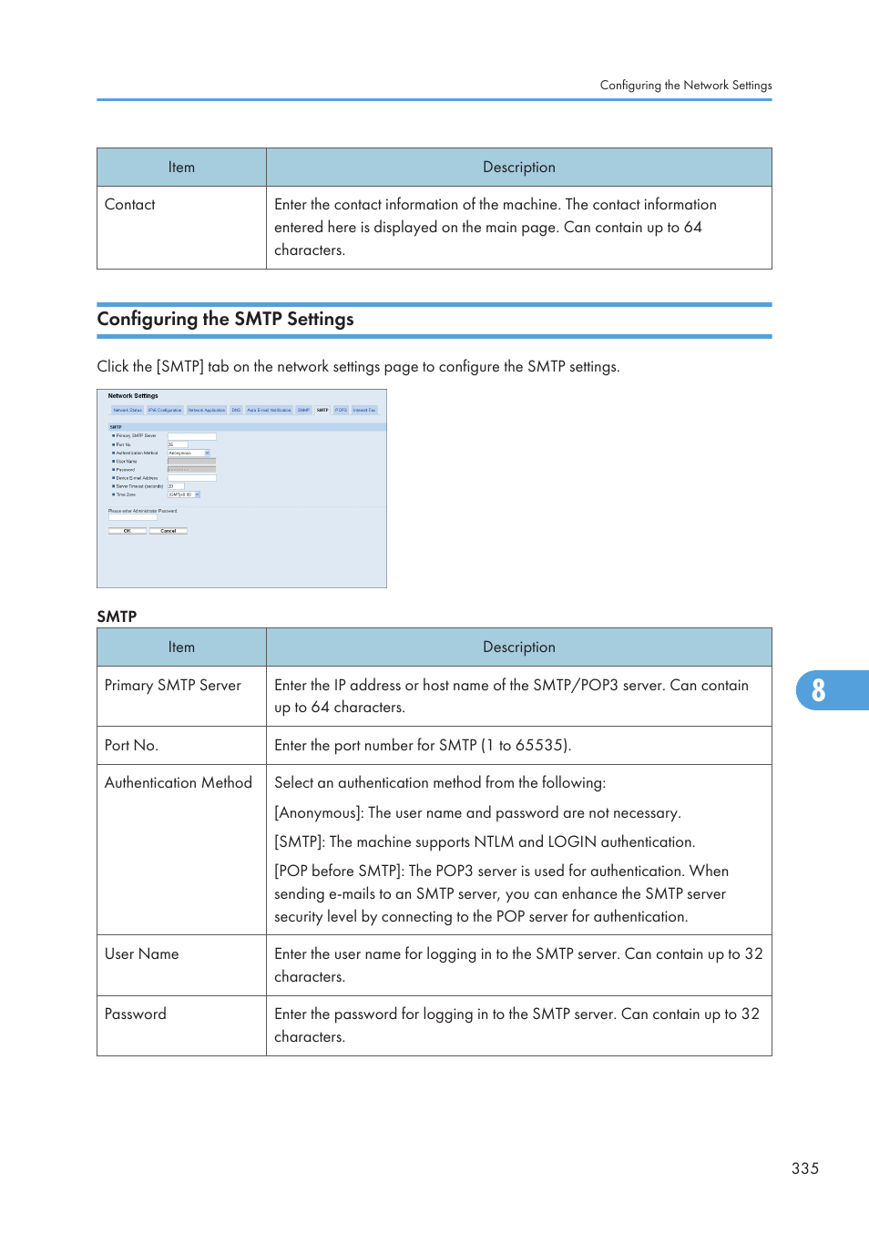Click the Administrator Password input field
Image resolution: width=869 pixels, height=1233 pixels.
(x=133, y=517)
